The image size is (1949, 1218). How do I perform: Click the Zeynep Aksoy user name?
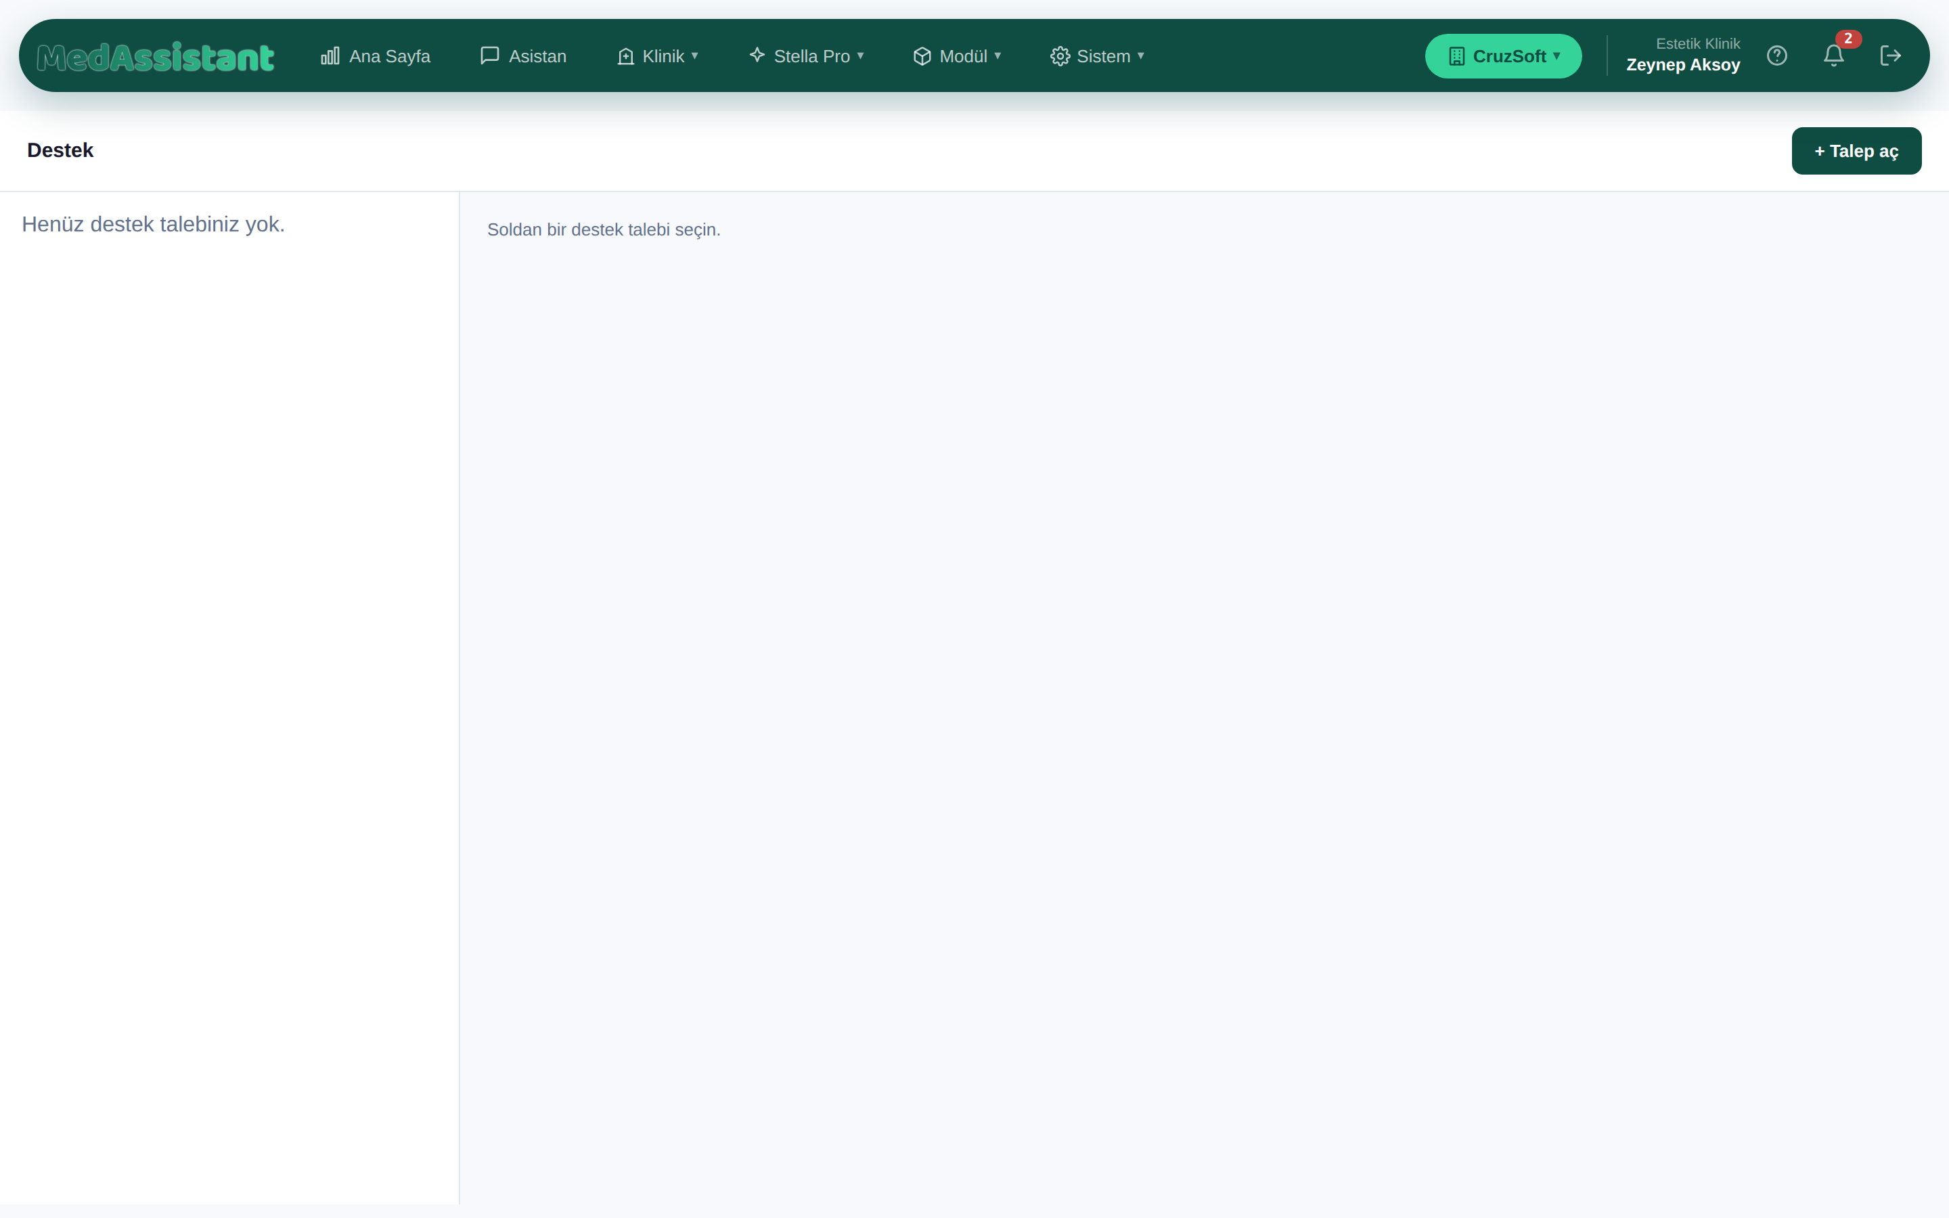click(x=1682, y=65)
